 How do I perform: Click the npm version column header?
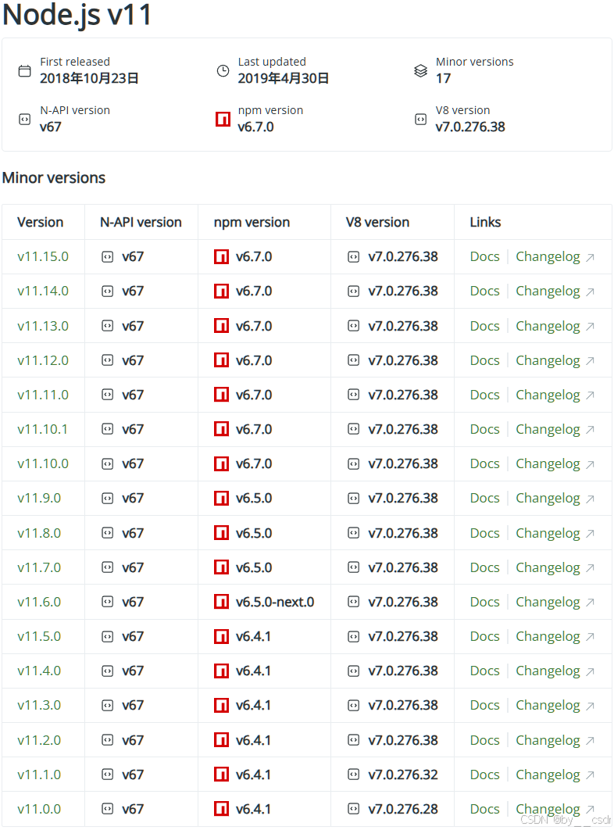[252, 223]
